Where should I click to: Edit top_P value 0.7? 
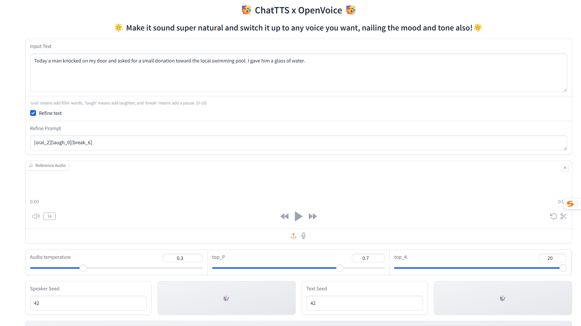369,258
